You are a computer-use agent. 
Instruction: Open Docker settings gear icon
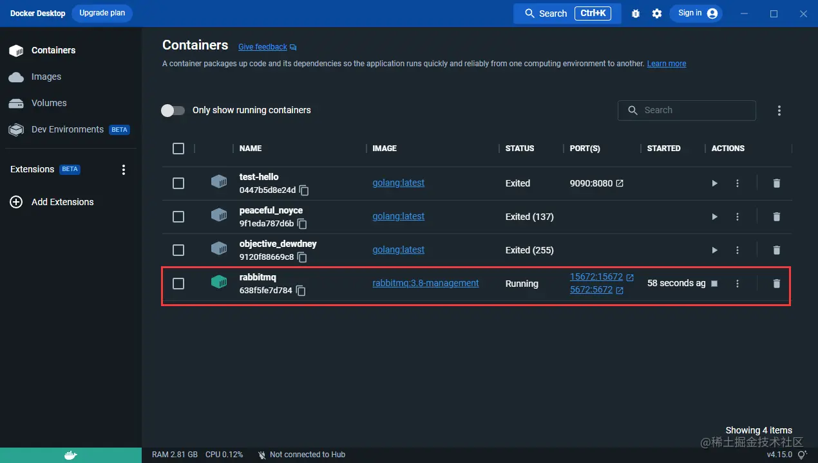pos(657,14)
